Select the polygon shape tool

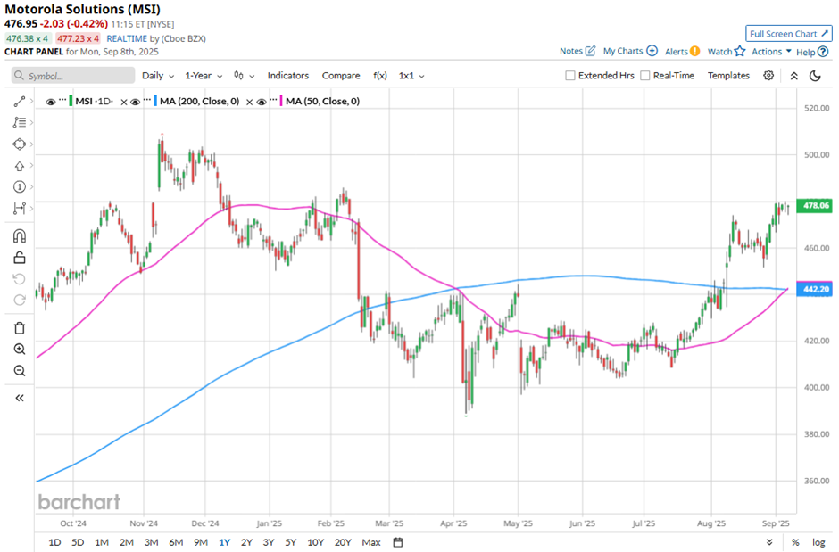[20, 144]
